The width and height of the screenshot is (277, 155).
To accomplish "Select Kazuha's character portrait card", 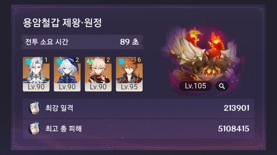I will 98,74.
